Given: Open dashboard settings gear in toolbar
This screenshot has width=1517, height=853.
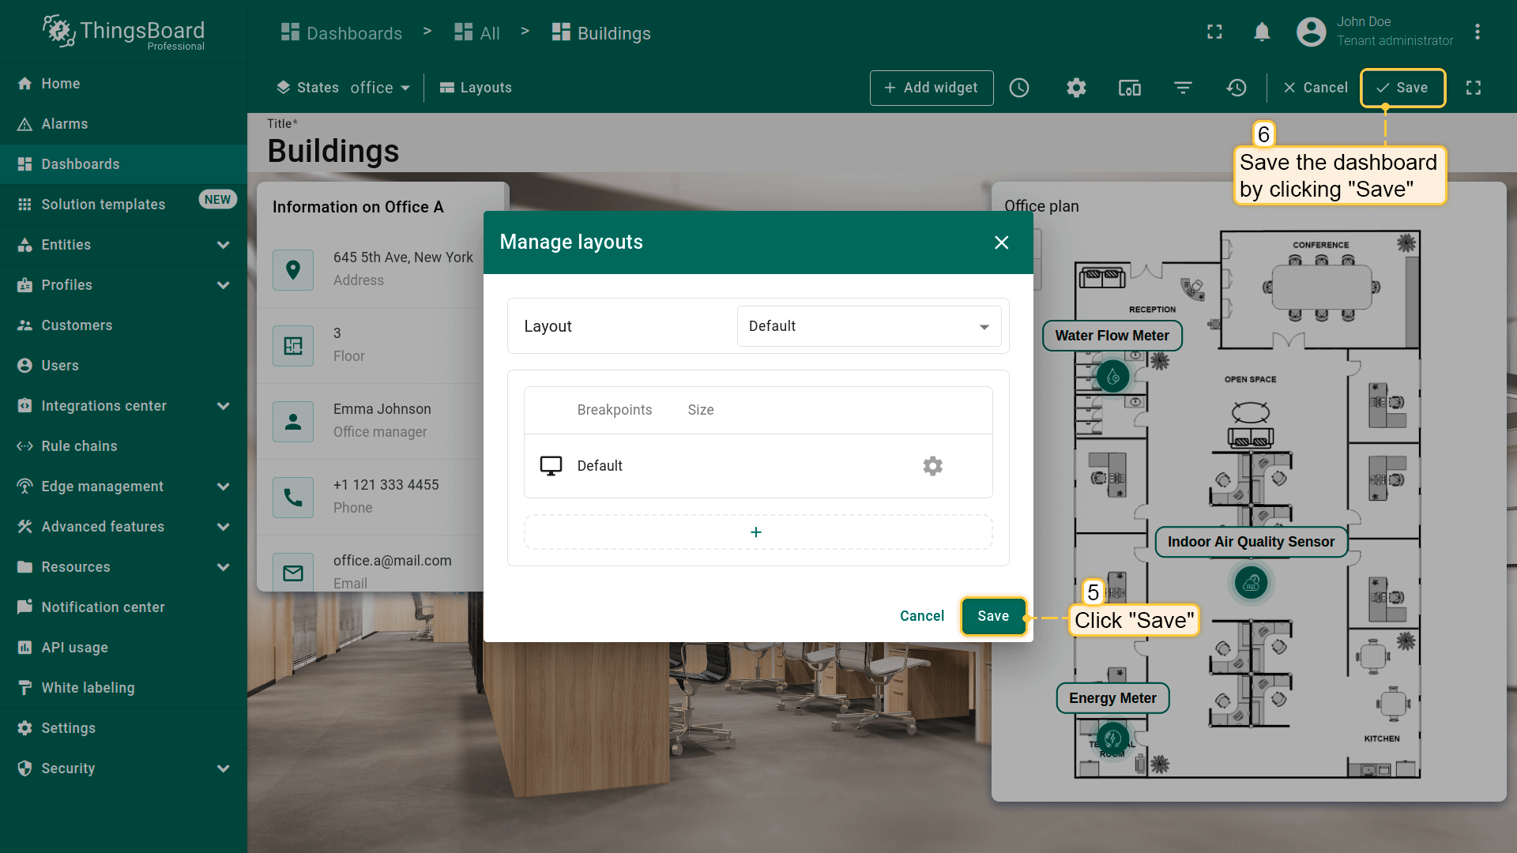Looking at the screenshot, I should [x=1076, y=88].
